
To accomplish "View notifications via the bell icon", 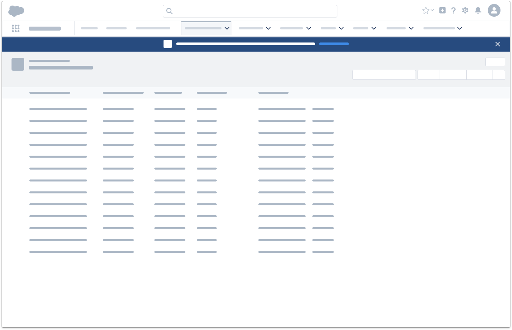I will [478, 10].
